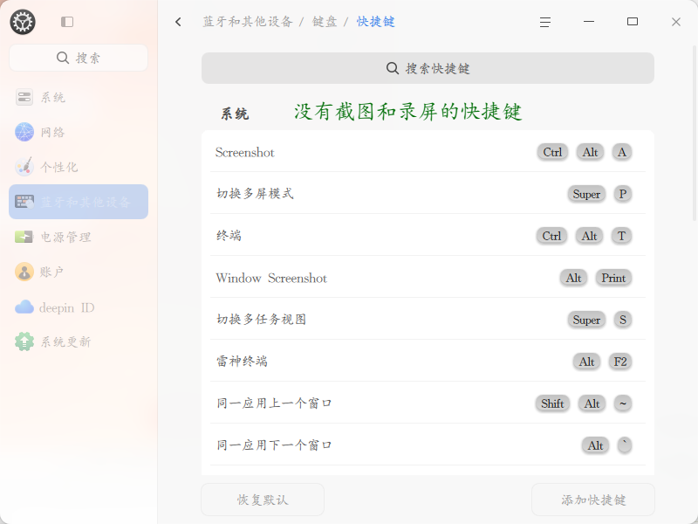Select the 终端 shortcut row
The width and height of the screenshot is (698, 524).
pyautogui.click(x=428, y=235)
